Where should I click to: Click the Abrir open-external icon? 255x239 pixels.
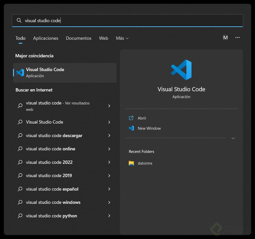point(131,118)
